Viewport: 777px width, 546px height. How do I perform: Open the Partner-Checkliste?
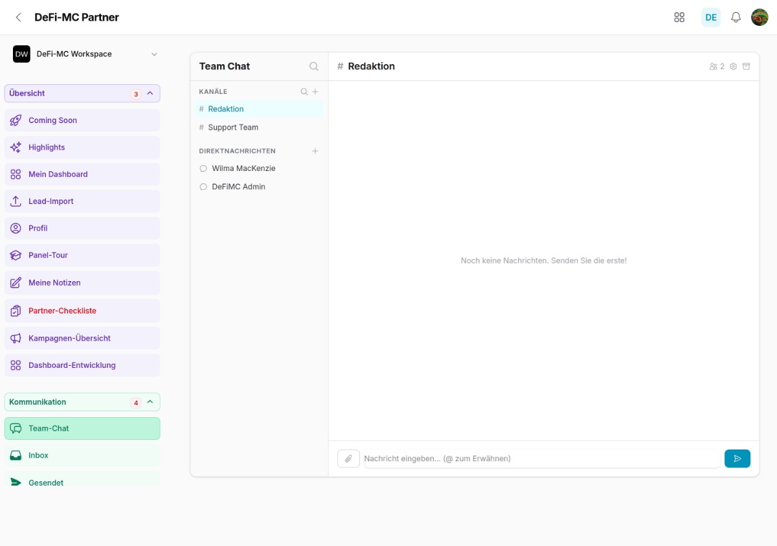tap(82, 311)
